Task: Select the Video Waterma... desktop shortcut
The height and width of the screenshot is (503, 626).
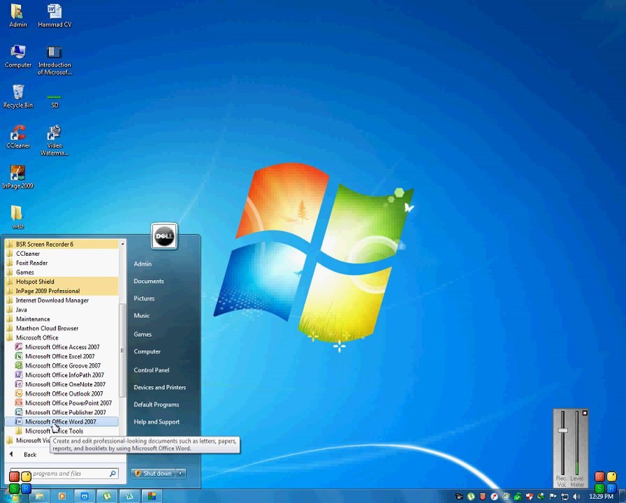Action: [x=54, y=140]
